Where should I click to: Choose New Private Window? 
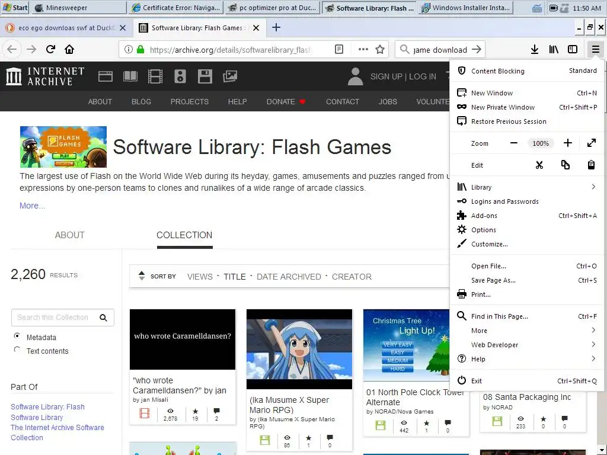(526, 107)
